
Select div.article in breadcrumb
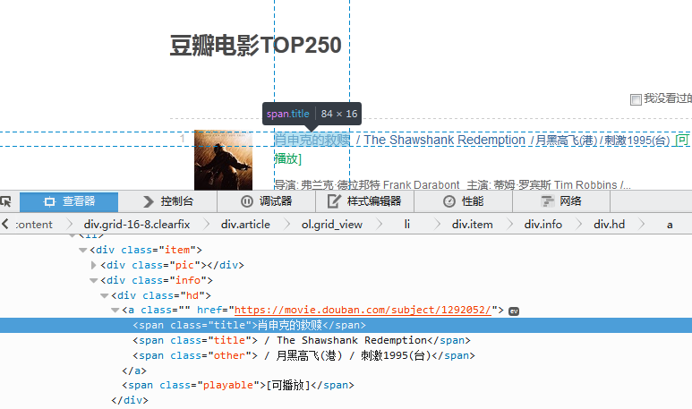(245, 225)
